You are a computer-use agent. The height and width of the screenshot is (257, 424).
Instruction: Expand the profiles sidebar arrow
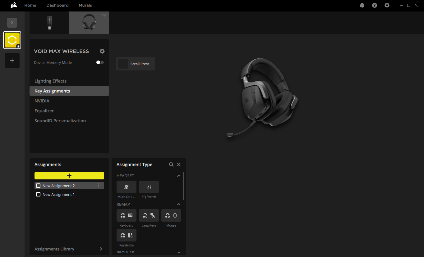tap(12, 22)
